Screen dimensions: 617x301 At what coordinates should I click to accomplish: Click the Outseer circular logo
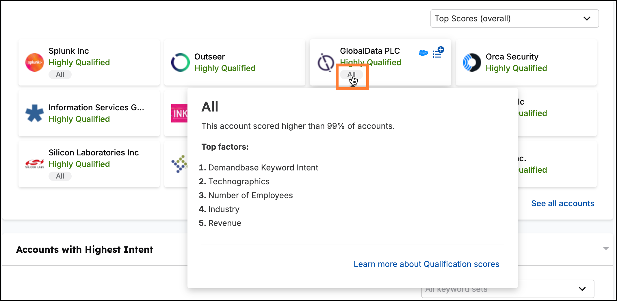tap(181, 62)
